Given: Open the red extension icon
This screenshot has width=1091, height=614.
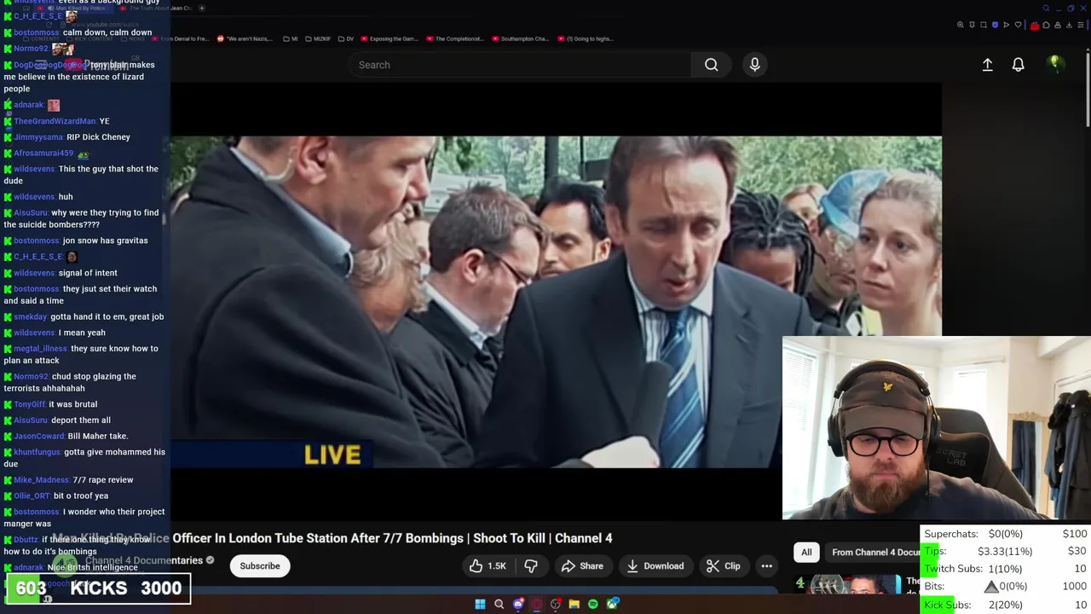Looking at the screenshot, I should (x=1035, y=26).
